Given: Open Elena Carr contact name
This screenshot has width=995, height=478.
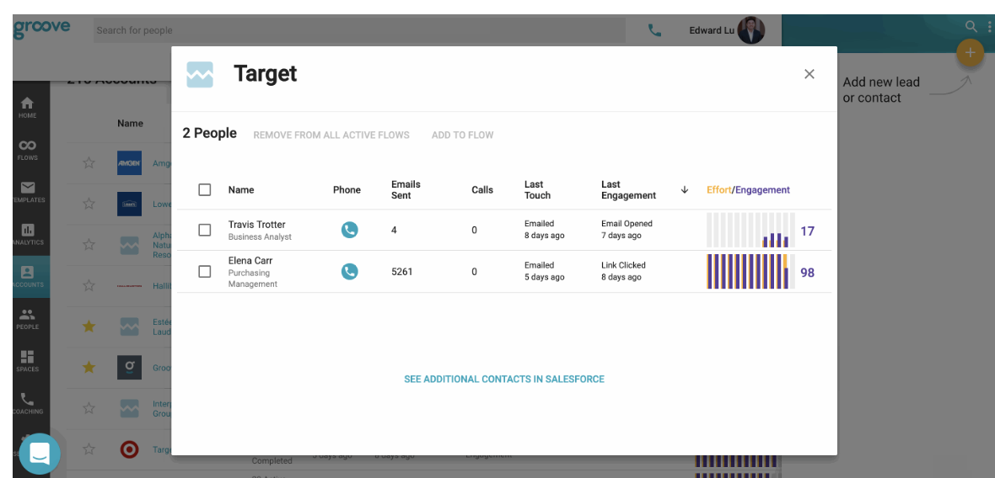Looking at the screenshot, I should tap(250, 261).
